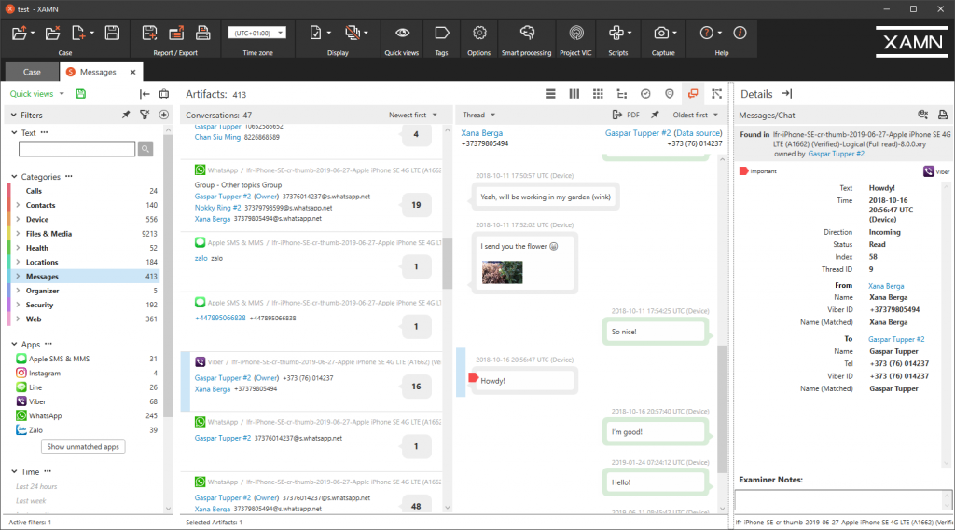Click the Project VIC fingerprint icon

pyautogui.click(x=575, y=34)
